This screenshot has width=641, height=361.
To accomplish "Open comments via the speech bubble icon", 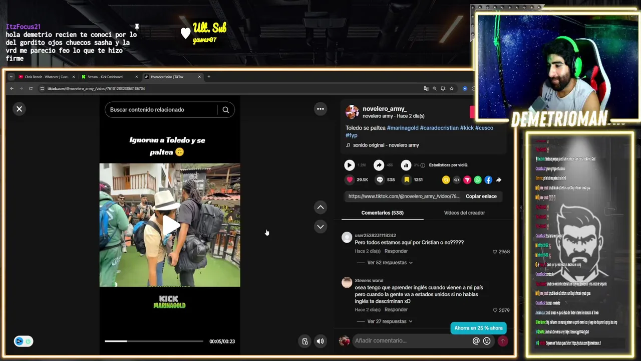I will [x=380, y=179].
